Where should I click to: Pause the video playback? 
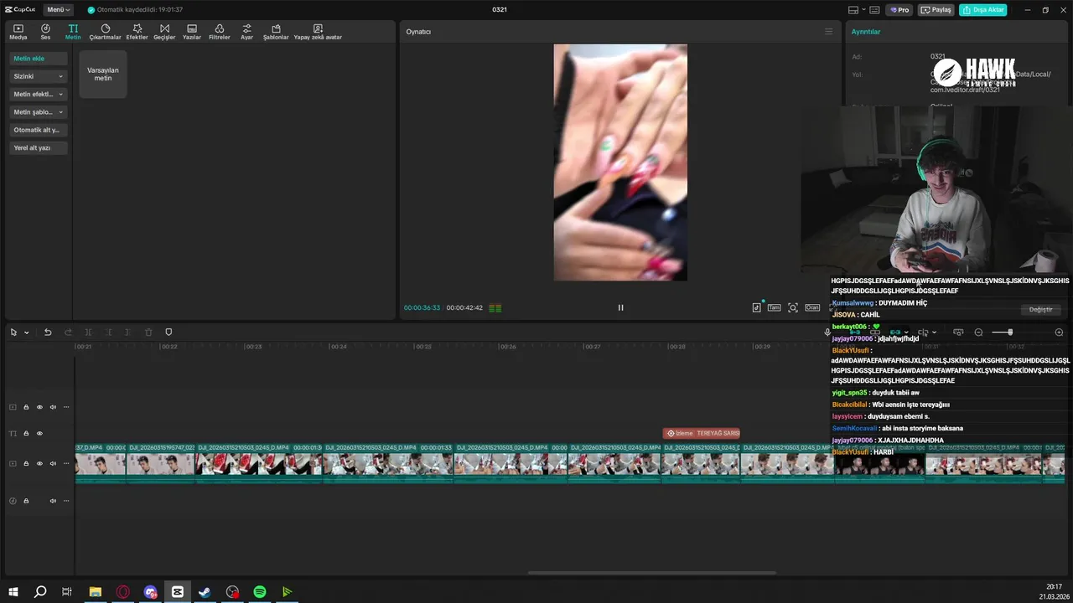coord(620,307)
